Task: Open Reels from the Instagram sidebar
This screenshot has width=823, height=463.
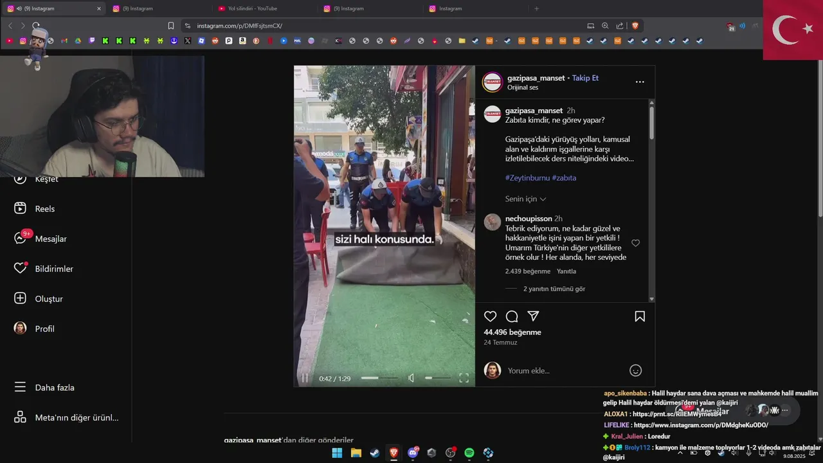Action: [x=35, y=208]
